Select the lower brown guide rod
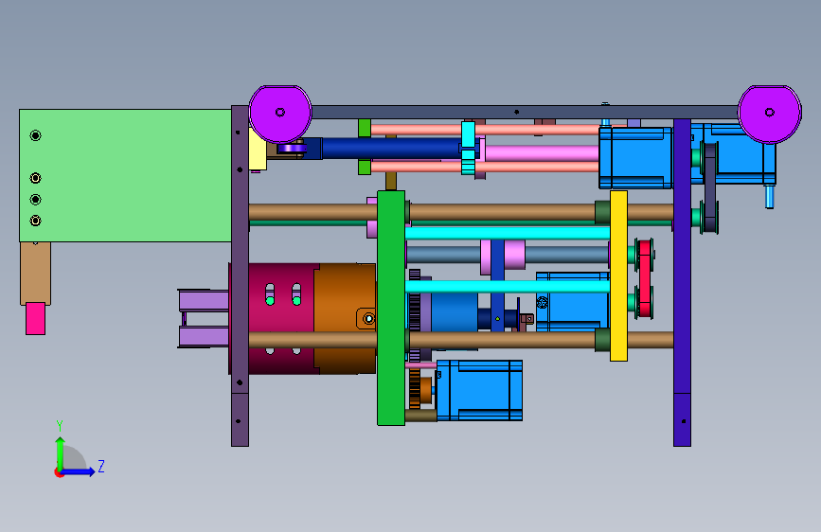 (x=502, y=340)
